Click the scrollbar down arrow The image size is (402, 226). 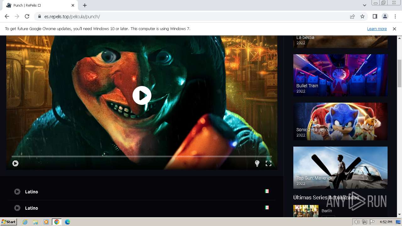(x=399, y=214)
